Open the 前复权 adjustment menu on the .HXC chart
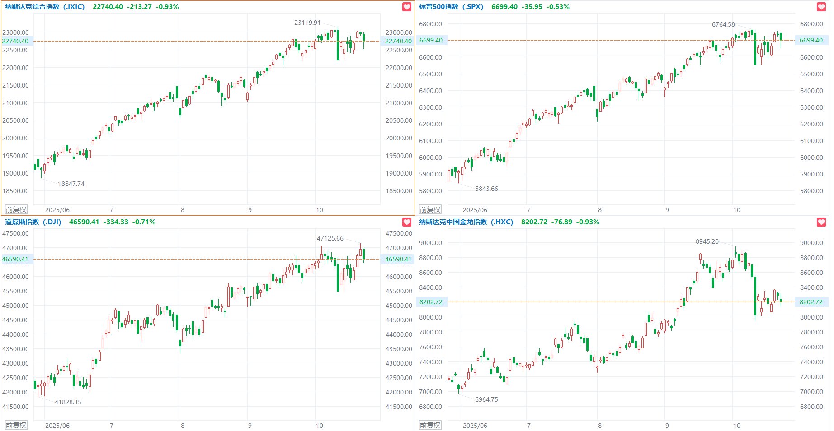This screenshot has width=834, height=431. click(x=430, y=425)
